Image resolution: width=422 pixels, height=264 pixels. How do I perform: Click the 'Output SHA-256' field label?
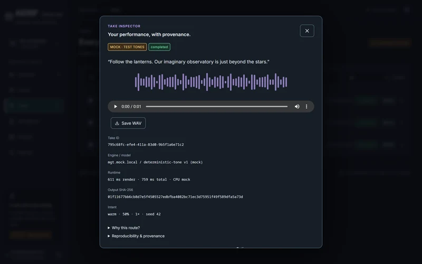pos(120,190)
